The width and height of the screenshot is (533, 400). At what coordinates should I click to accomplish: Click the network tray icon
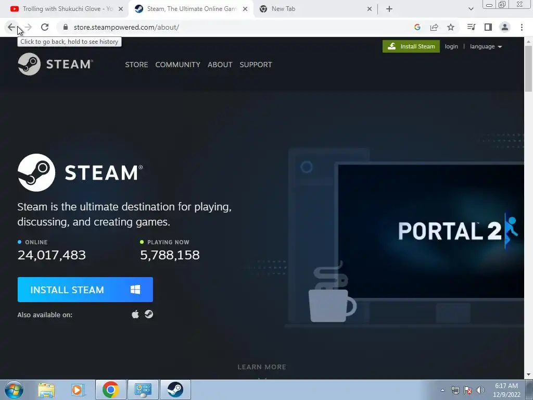455,390
